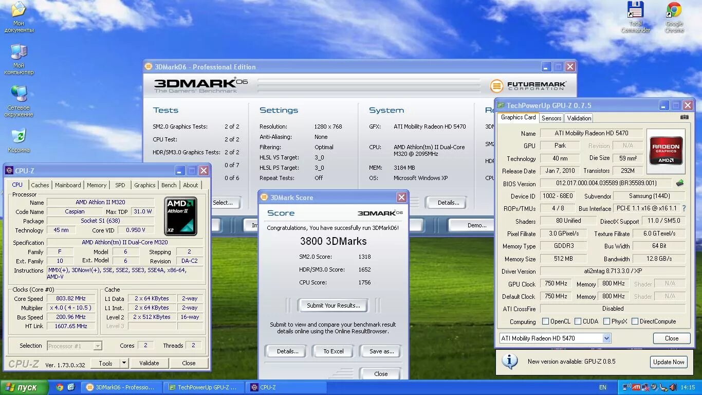Screen dimensions: 702x395
Task: Open the SPD tab in CPU-Z
Action: click(120, 185)
